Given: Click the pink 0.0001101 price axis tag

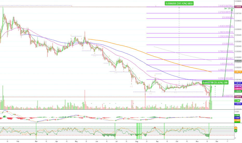Looking at the screenshot, I should coord(238,89).
